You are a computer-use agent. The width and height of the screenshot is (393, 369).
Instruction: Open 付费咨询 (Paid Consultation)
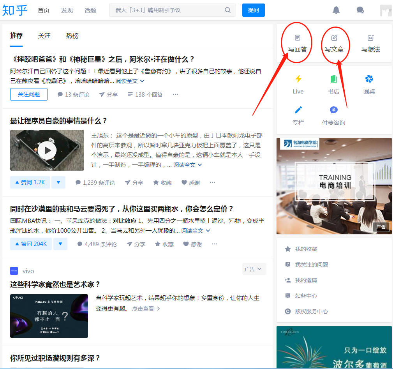tap(333, 115)
